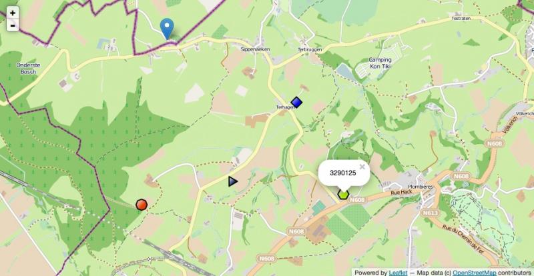The width and height of the screenshot is (534, 276).
Task: Close the 3290125 popup
Action: pyautogui.click(x=362, y=167)
